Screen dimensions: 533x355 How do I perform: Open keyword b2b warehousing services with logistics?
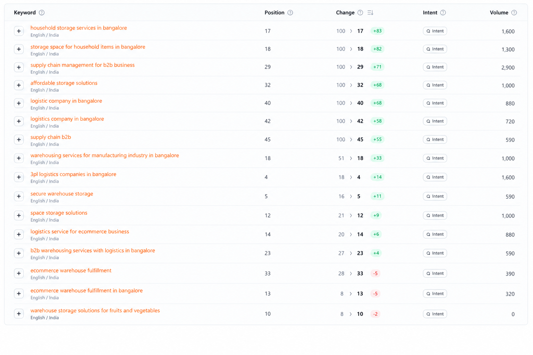(93, 251)
